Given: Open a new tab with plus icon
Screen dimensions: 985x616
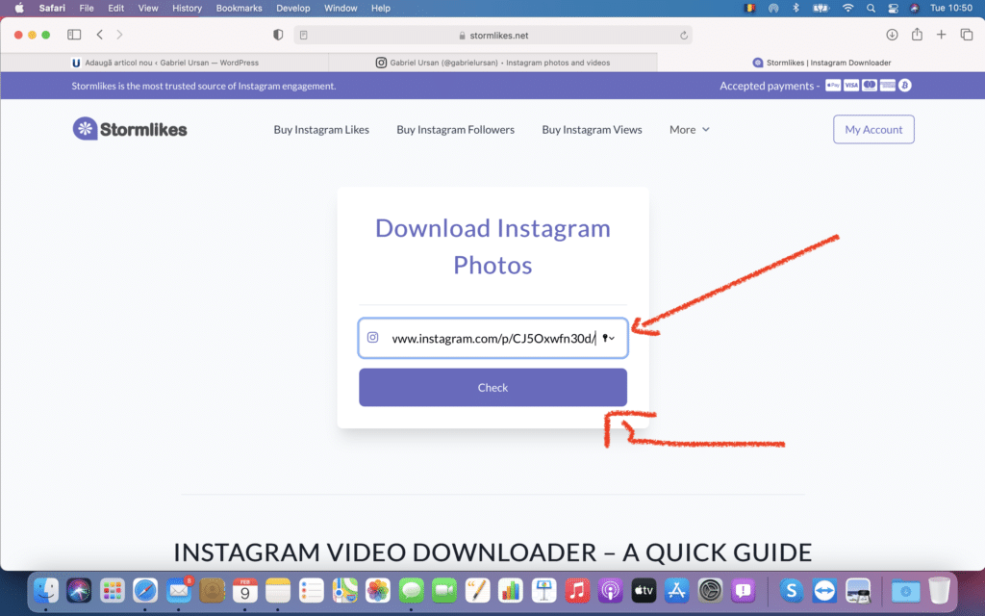Looking at the screenshot, I should (x=941, y=35).
